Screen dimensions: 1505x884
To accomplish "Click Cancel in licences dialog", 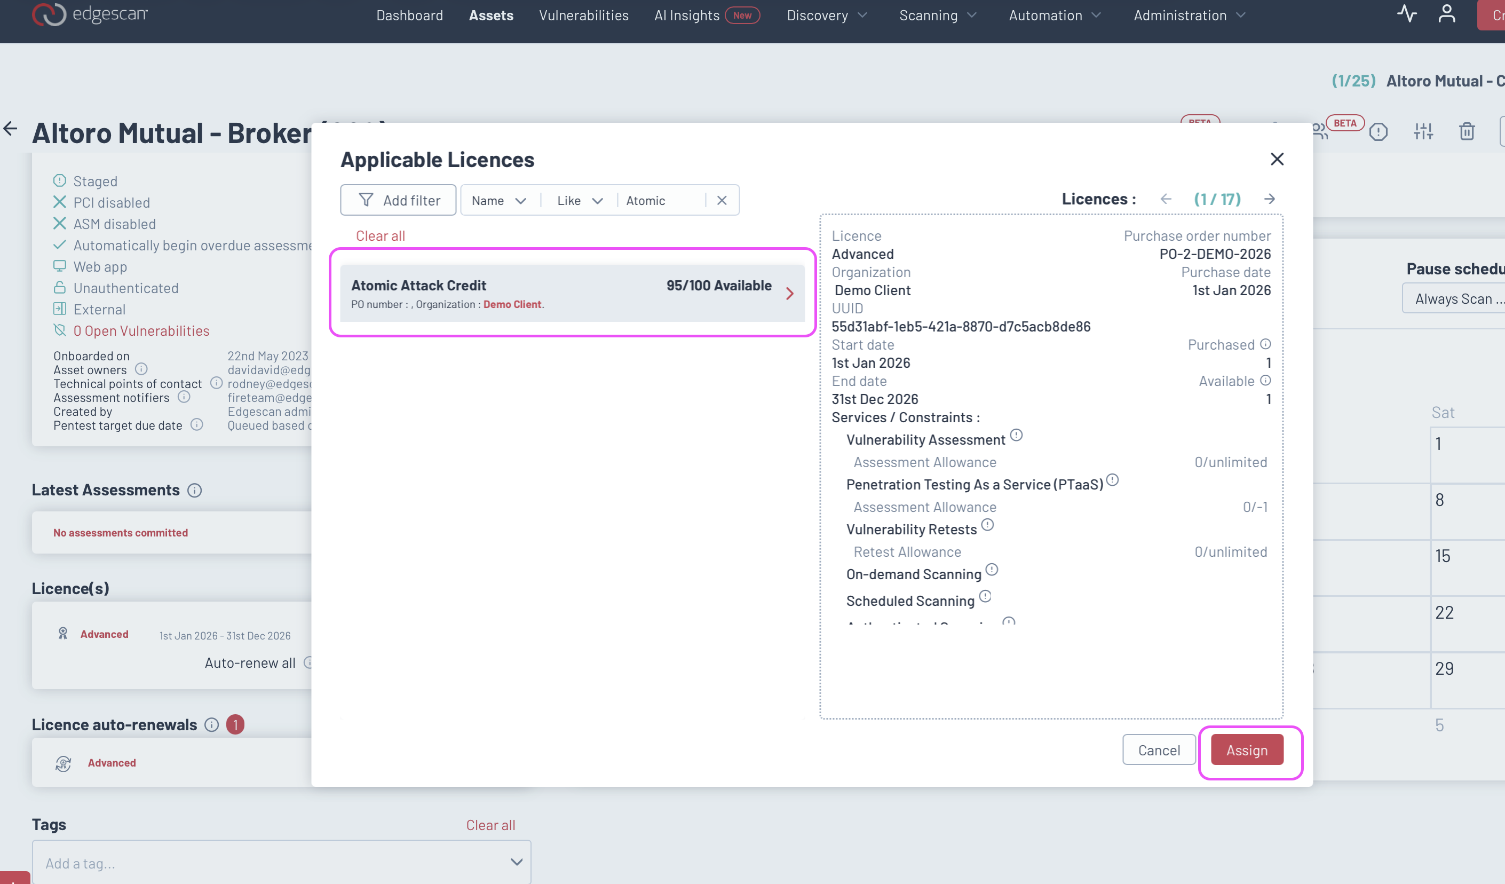I will 1159,749.
